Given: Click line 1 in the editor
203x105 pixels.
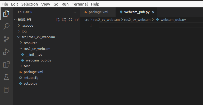Looking at the screenshot, I should [151, 25].
